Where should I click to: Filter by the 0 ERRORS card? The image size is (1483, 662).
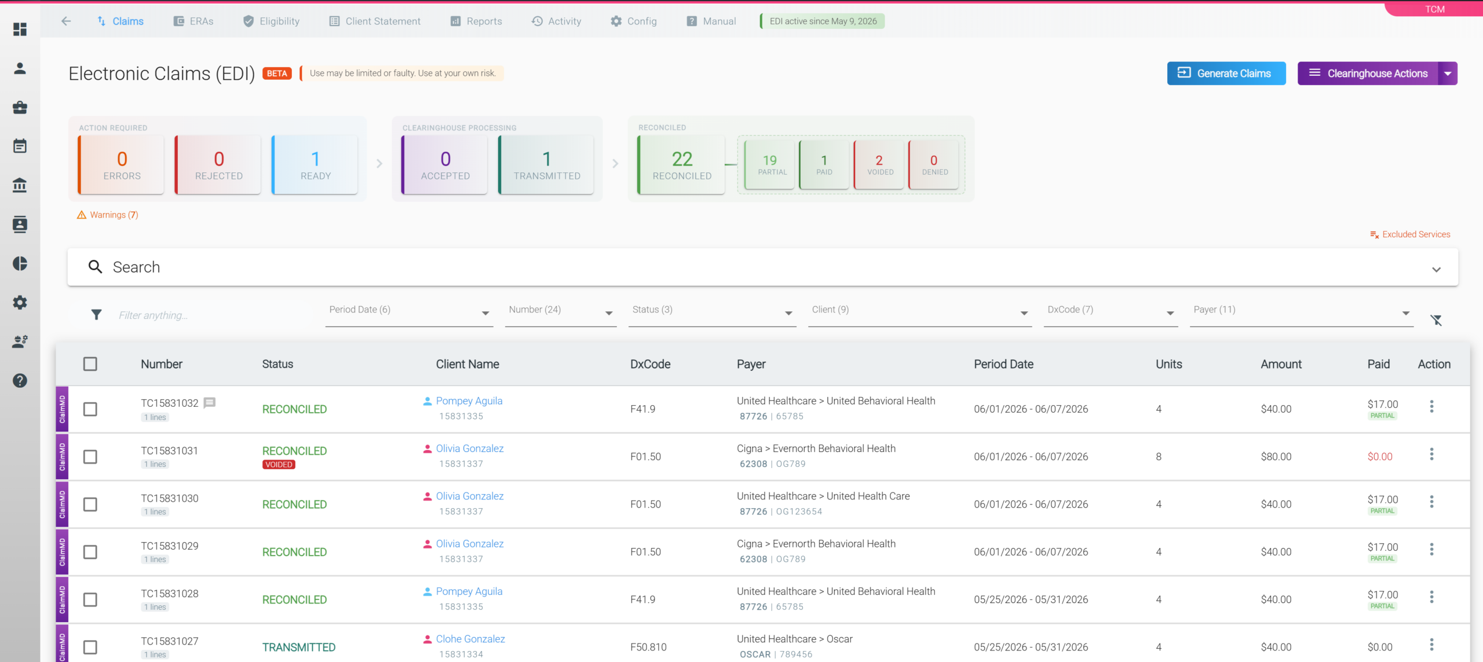pyautogui.click(x=121, y=165)
